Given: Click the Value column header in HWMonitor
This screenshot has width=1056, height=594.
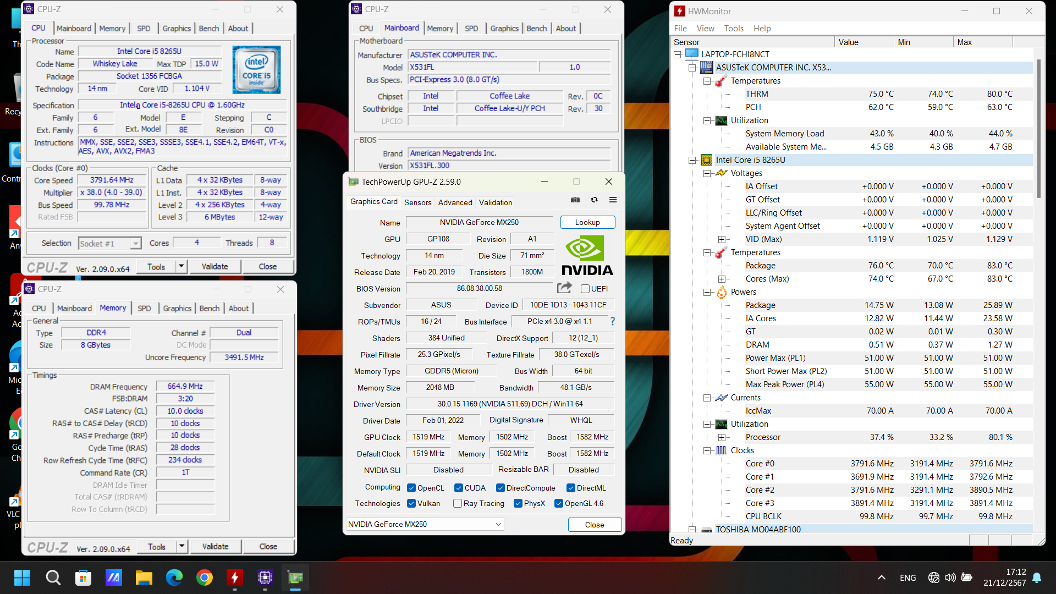Looking at the screenshot, I should 864,42.
